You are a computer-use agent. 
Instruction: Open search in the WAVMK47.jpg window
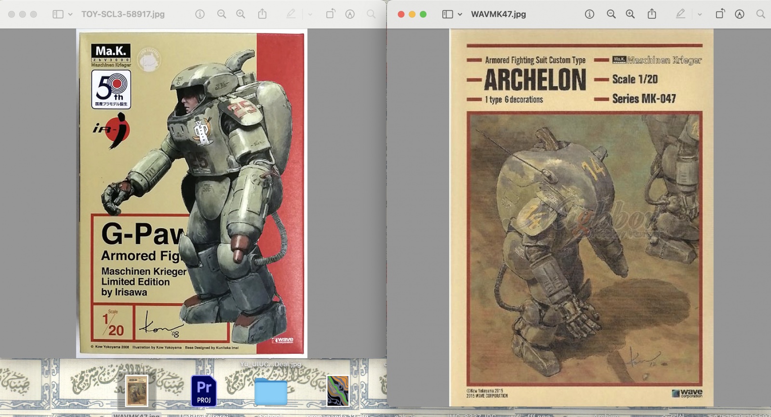(x=761, y=14)
